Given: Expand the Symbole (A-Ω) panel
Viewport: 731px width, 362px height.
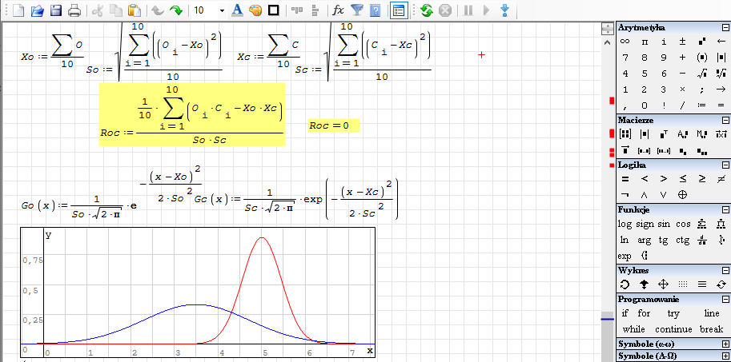Looking at the screenshot, I should coord(724,356).
